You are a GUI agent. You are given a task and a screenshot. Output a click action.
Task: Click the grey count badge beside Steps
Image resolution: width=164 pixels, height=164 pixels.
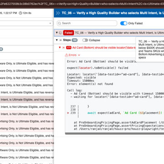tap(74, 40)
